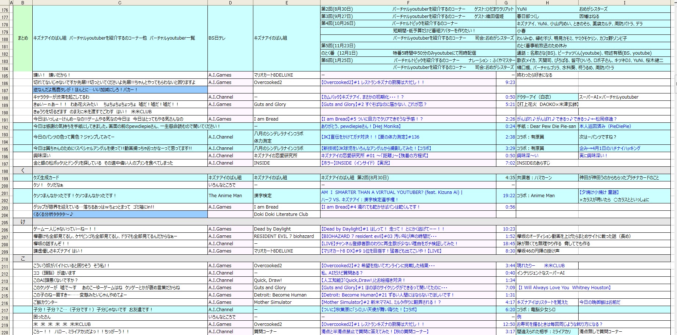677x335 pixels.
Task: Open link AM I SMARTER THAN A VIRTUAL YOUTUBER?
Action: pos(392,192)
